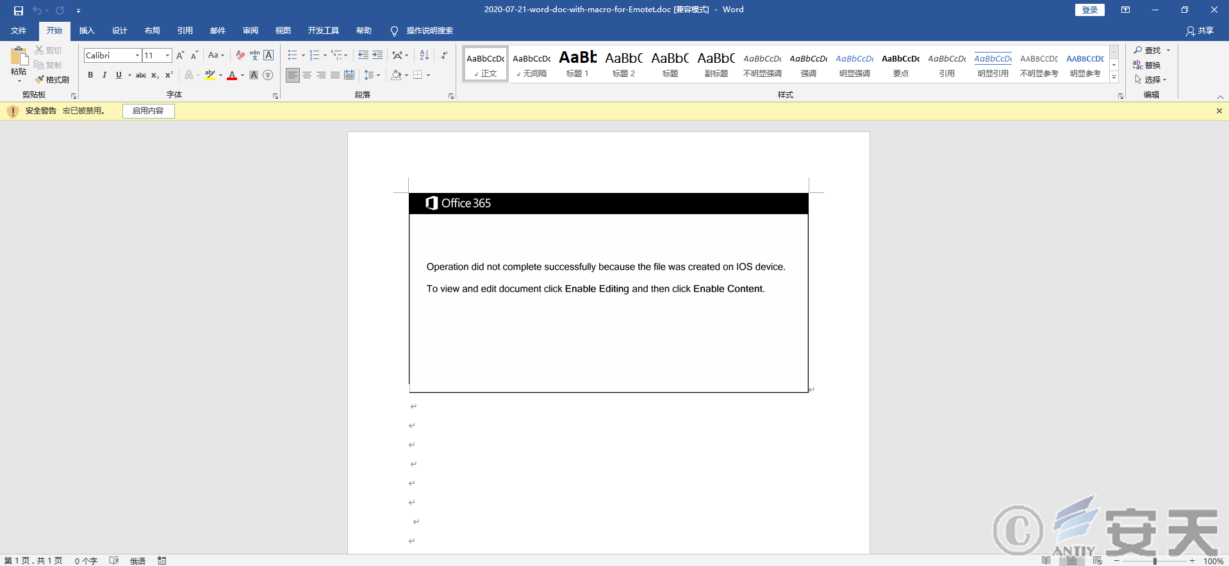
Task: Toggle show/hide paragraph marks
Action: (x=444, y=56)
